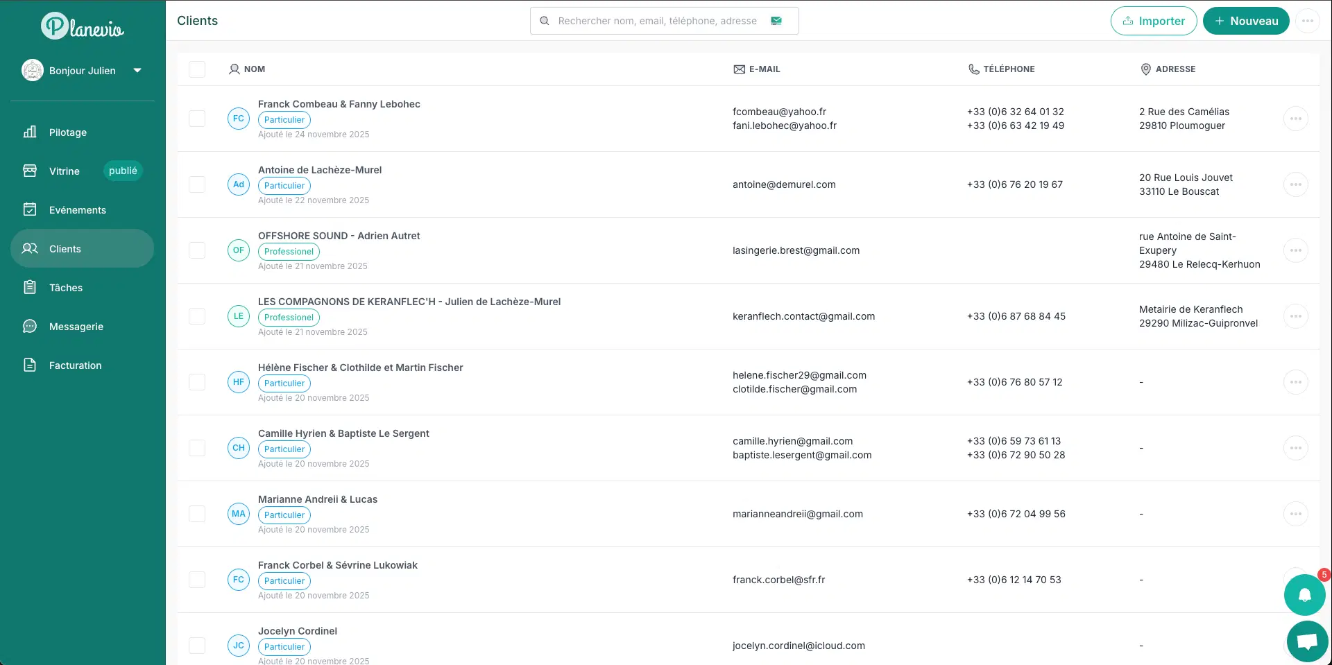Open Julien's profile avatar

[x=33, y=70]
